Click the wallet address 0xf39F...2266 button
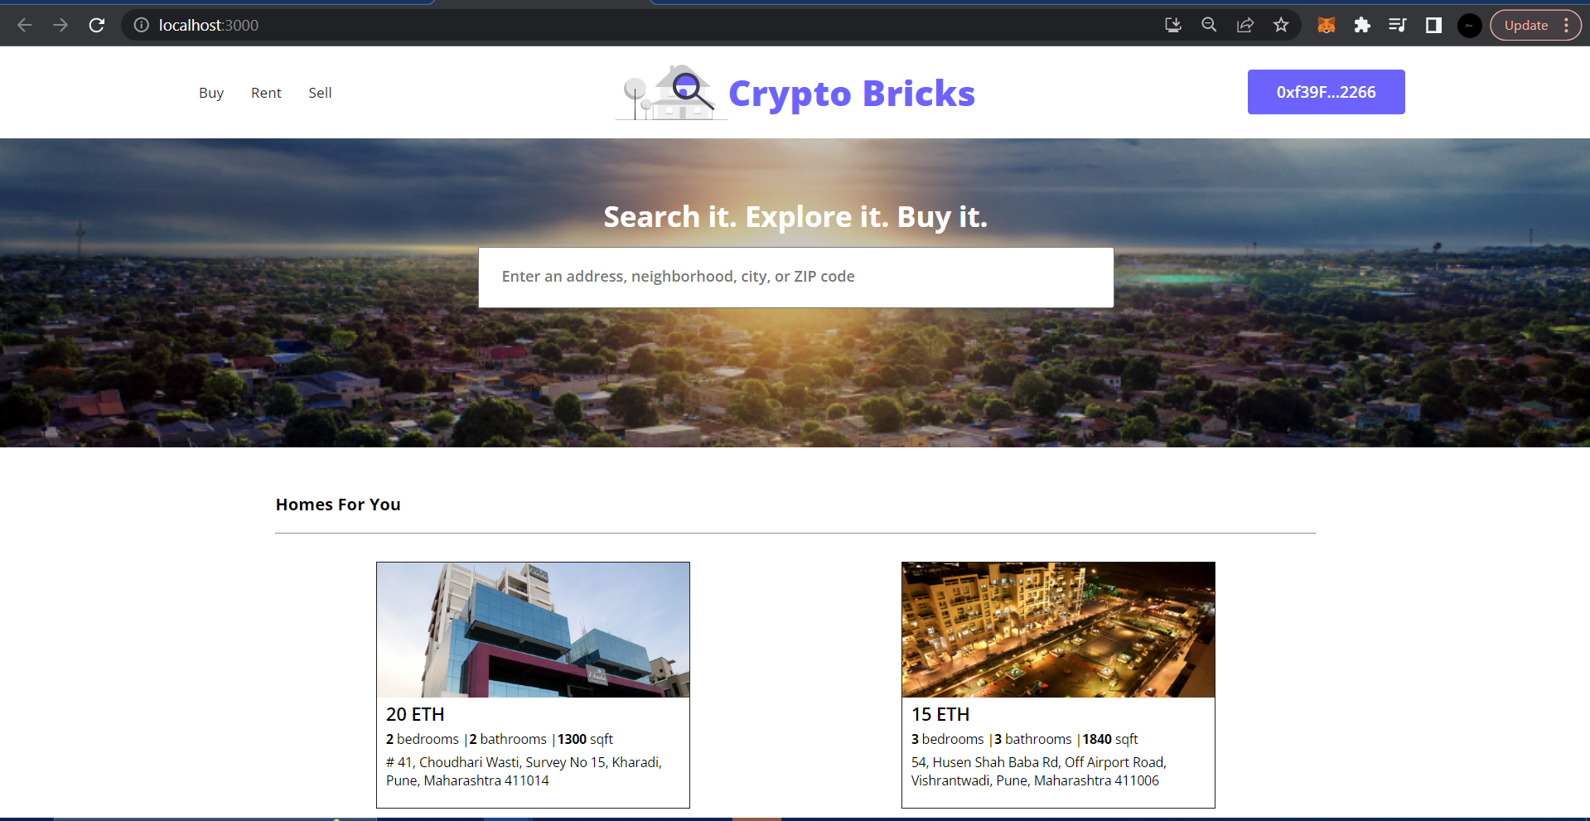This screenshot has width=1590, height=821. click(x=1326, y=92)
